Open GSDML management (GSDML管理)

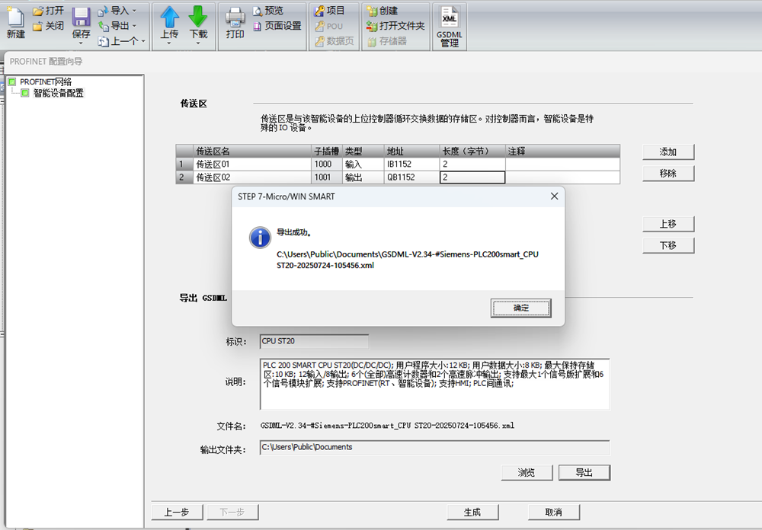click(x=450, y=27)
